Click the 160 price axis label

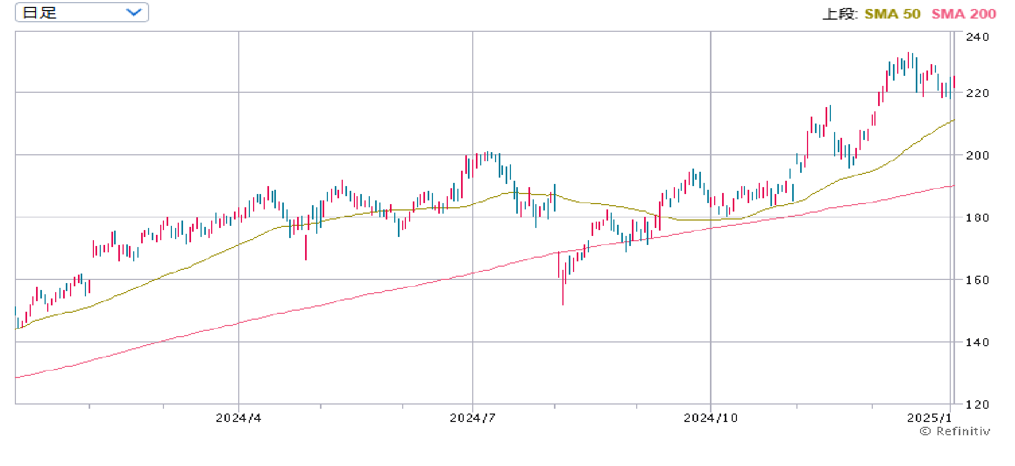pyautogui.click(x=977, y=280)
